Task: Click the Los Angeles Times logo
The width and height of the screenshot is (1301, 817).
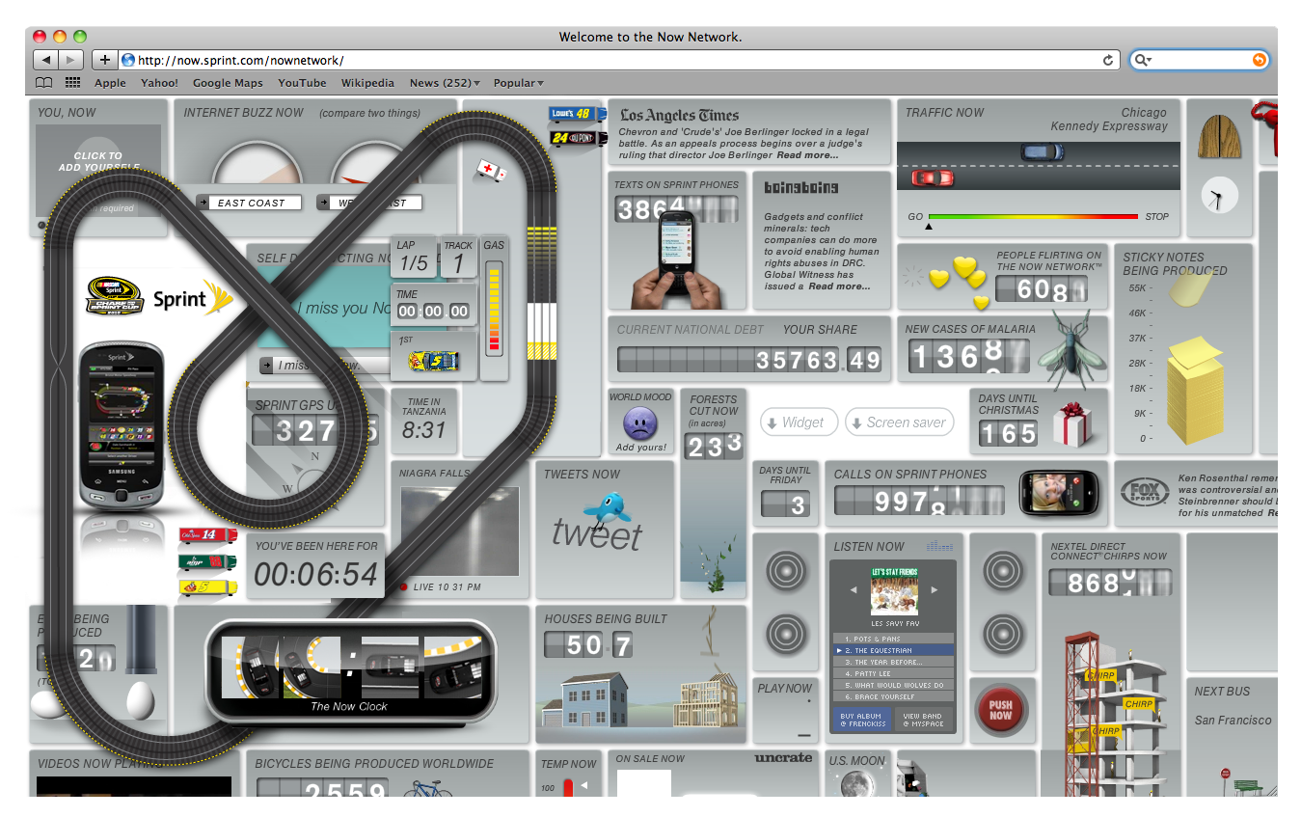Action: coord(679,115)
